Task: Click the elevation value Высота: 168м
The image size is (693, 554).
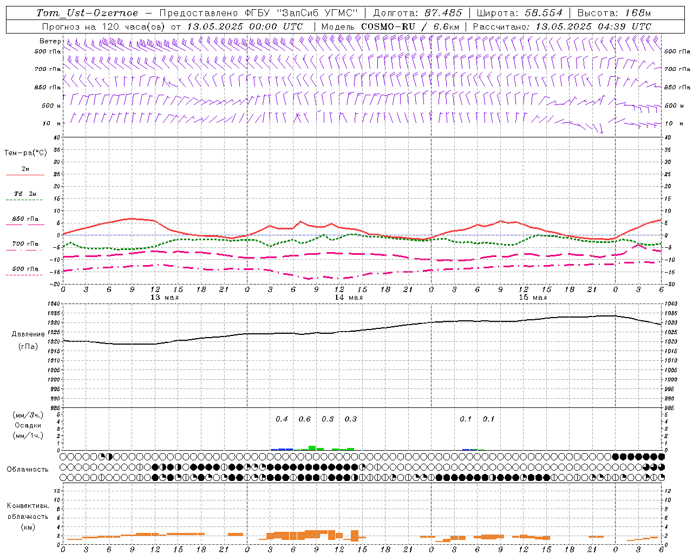Action: [614, 13]
